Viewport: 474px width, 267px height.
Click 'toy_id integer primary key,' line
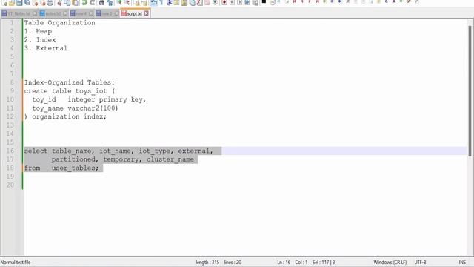(89, 99)
